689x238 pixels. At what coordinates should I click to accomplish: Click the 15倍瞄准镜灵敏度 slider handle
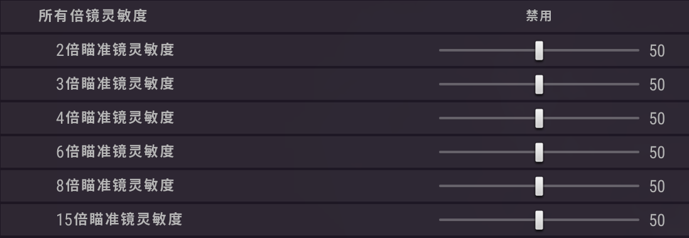(539, 220)
